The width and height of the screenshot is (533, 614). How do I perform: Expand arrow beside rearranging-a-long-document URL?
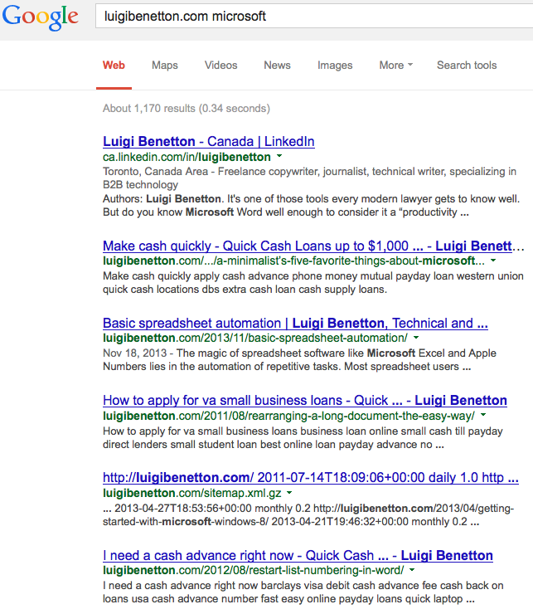pyautogui.click(x=483, y=414)
